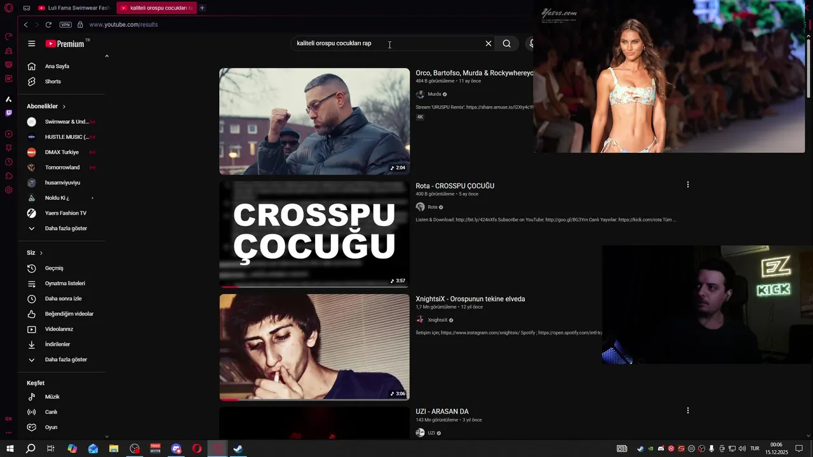Open XnightsiX channel avatar
The image size is (813, 457).
coord(420,320)
